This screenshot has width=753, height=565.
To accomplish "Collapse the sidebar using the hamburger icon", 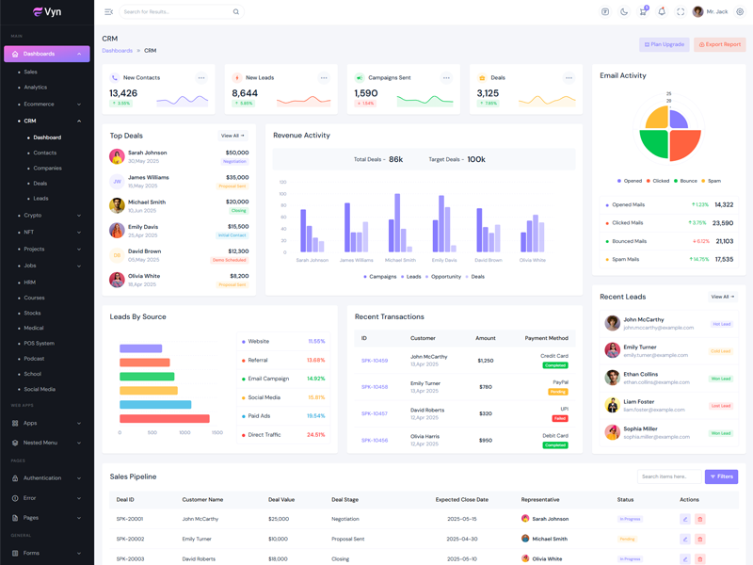I will click(108, 12).
